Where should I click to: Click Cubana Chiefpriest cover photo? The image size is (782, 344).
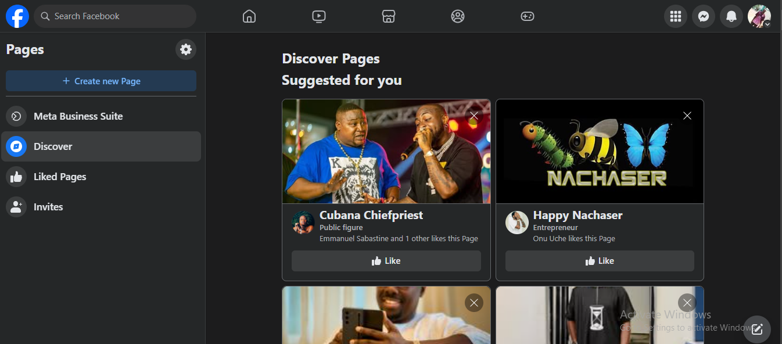pos(386,152)
